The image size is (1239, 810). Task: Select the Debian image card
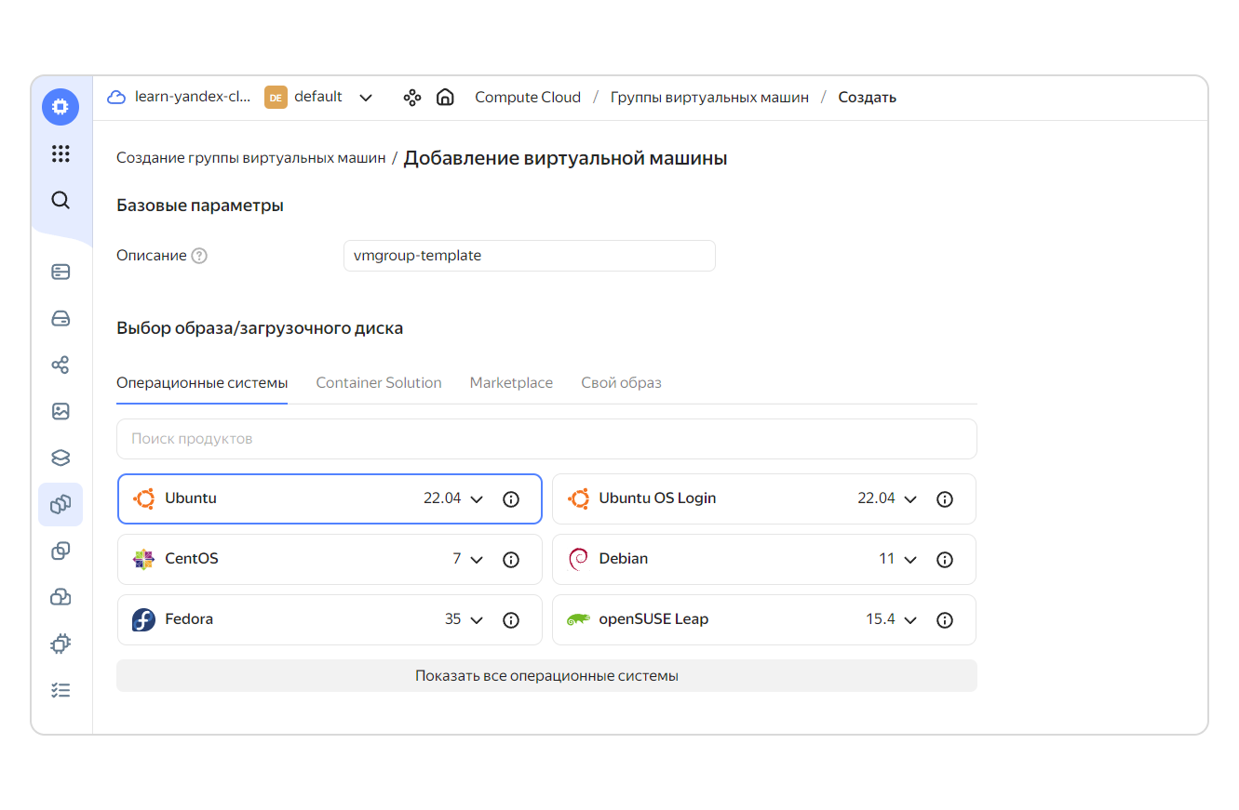[763, 560]
